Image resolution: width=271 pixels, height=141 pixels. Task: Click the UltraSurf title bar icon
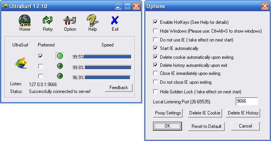pos(5,6)
